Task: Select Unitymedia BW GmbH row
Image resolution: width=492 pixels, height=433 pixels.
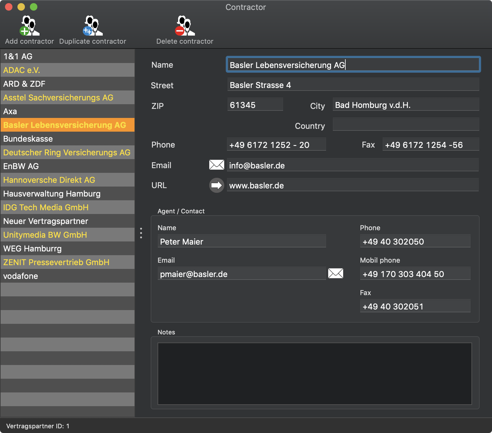Action: point(68,235)
